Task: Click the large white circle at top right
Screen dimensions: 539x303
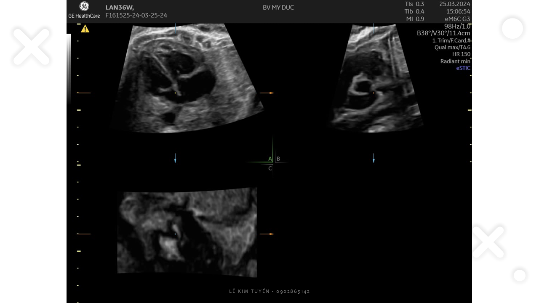Action: pos(512,29)
